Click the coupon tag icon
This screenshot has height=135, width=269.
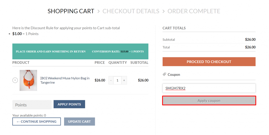pos(164,74)
